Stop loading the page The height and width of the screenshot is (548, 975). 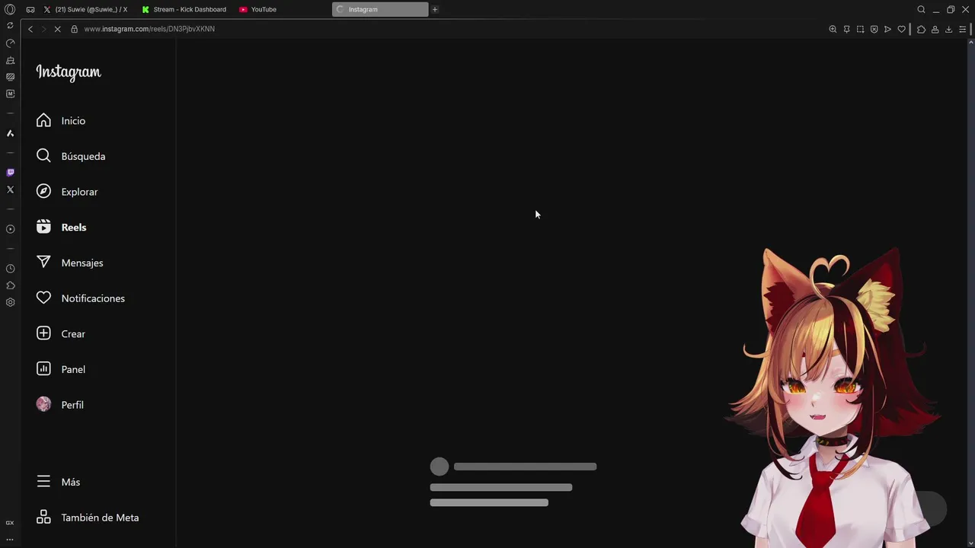coord(57,29)
